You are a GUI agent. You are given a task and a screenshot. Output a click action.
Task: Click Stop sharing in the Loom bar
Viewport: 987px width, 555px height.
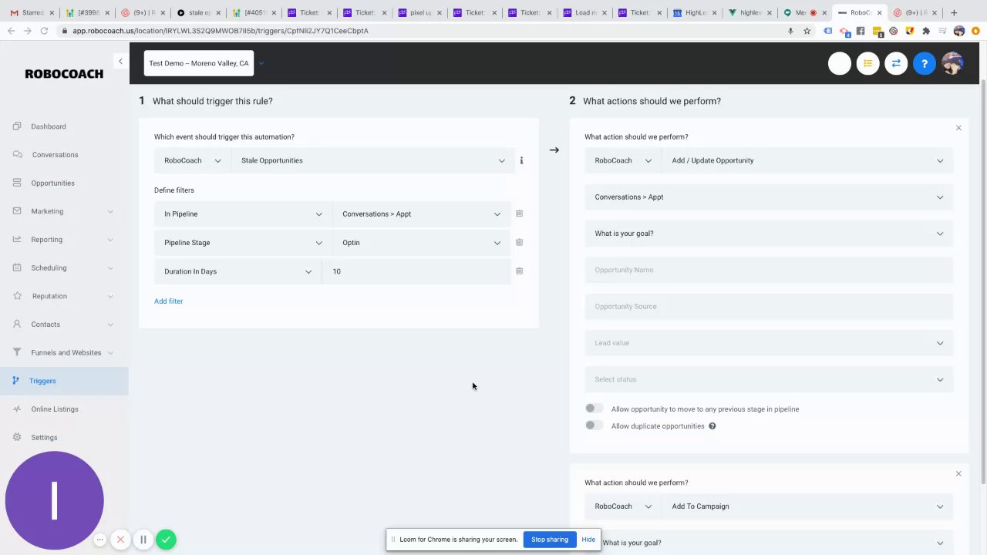[550, 540]
